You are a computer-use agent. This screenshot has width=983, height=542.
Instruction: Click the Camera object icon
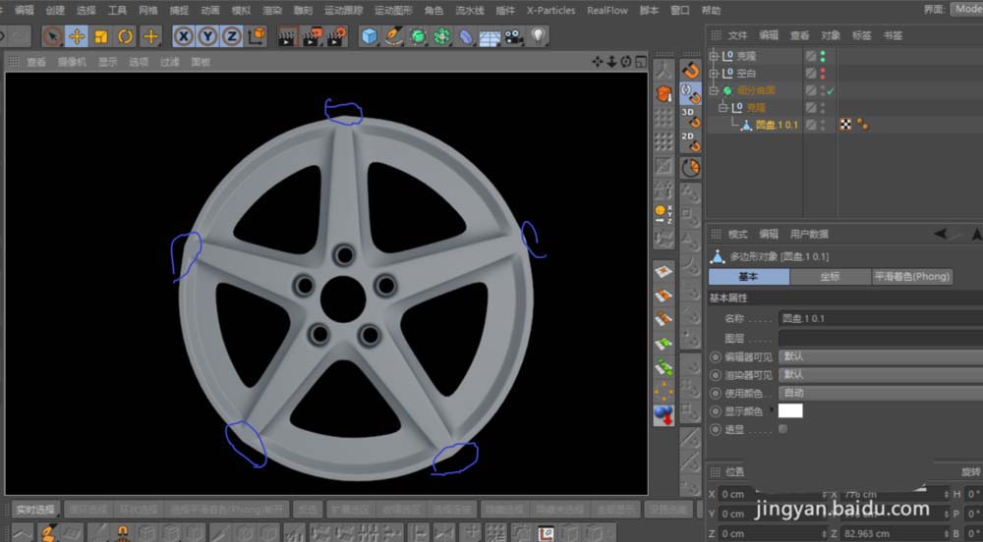click(513, 37)
